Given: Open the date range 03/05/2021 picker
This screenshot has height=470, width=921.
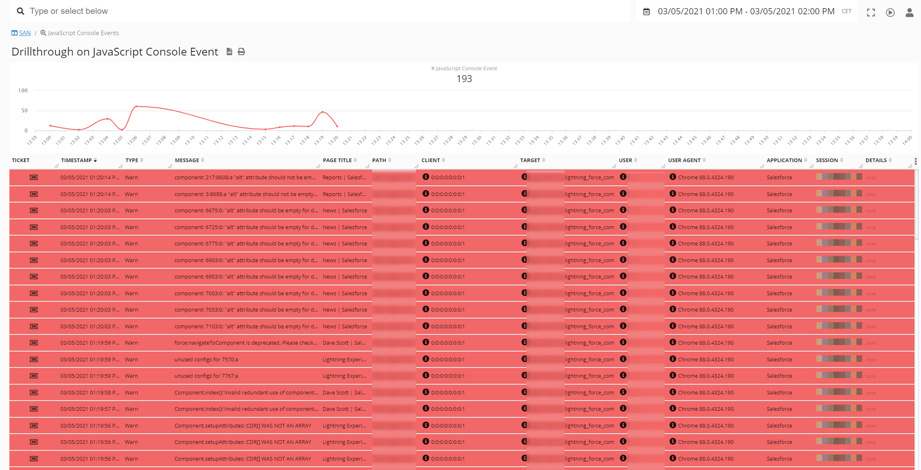Looking at the screenshot, I should click(746, 11).
